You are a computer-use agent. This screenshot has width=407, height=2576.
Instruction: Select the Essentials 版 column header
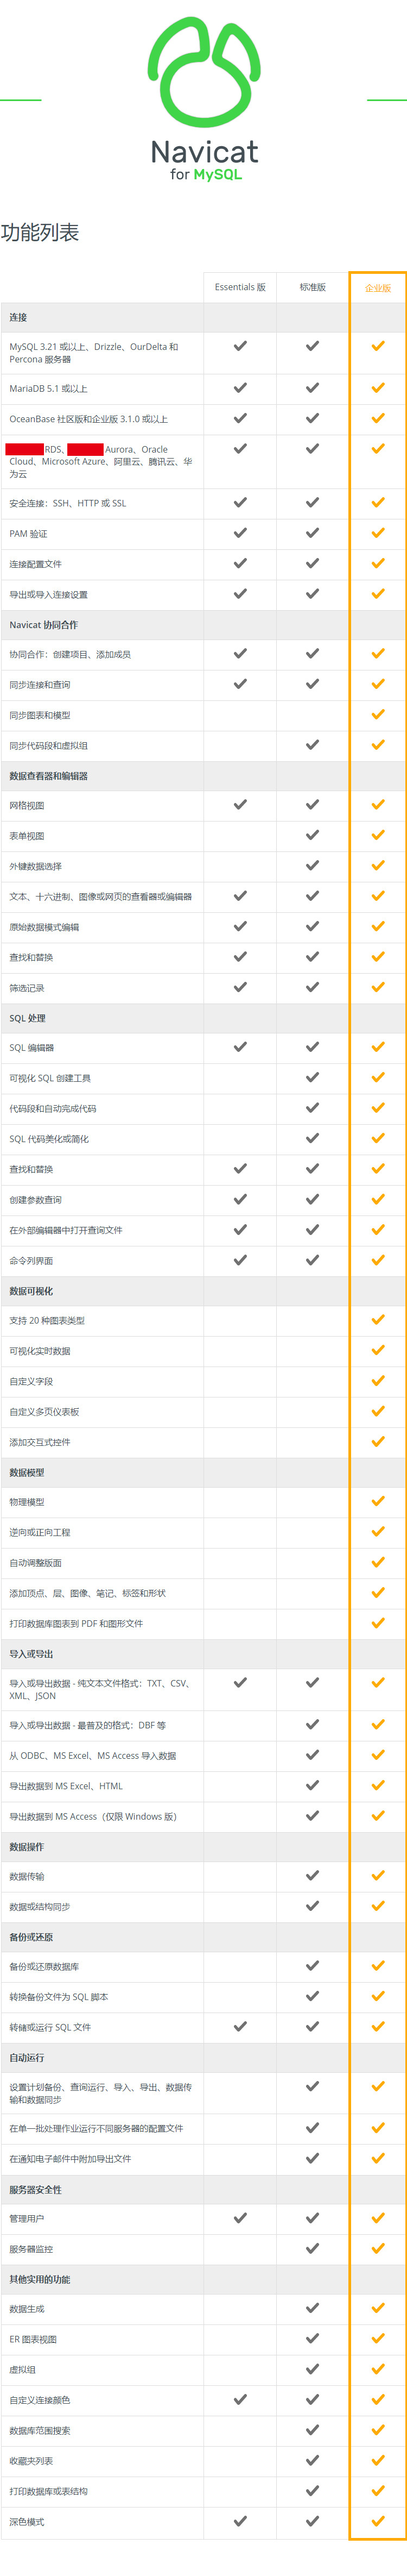(x=239, y=287)
